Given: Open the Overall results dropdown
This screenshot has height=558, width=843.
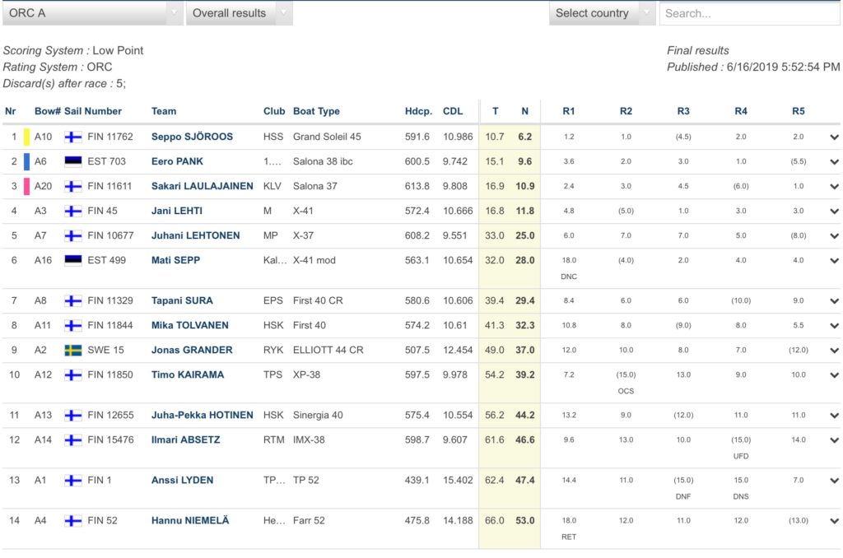Looking at the screenshot, I should pos(239,13).
